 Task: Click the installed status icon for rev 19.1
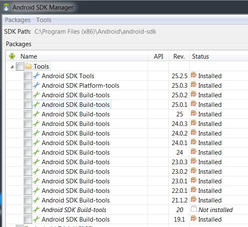click(193, 219)
